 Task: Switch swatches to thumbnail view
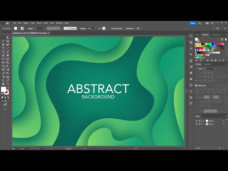coord(226,39)
